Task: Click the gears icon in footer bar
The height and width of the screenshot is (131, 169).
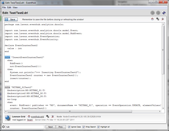Action: click(48, 116)
